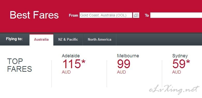The image size is (202, 98).
Task: Click the eLvXing.net watermark
Action: coord(174,90)
